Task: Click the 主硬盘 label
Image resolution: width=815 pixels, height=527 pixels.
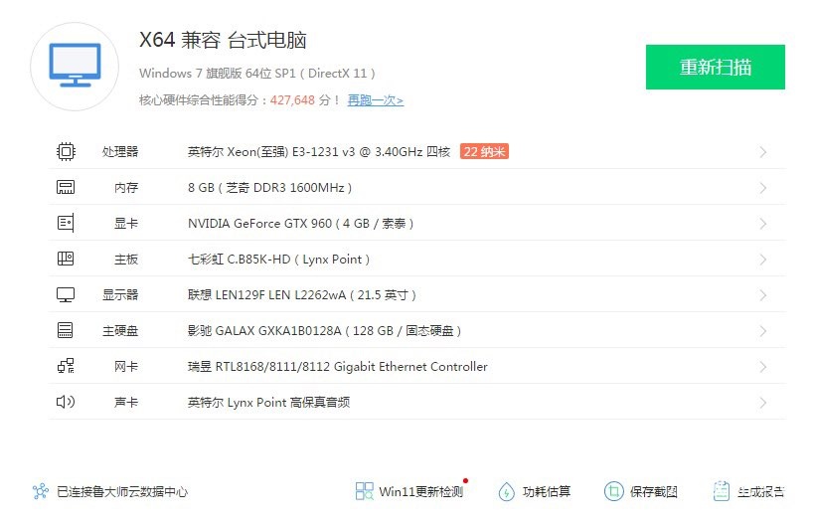Action: click(120, 331)
